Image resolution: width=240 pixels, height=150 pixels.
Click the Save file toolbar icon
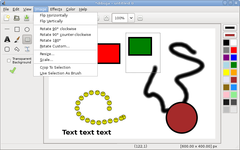[27, 18]
